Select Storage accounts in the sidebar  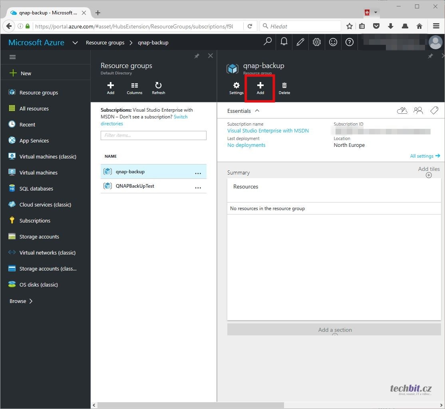click(x=39, y=237)
